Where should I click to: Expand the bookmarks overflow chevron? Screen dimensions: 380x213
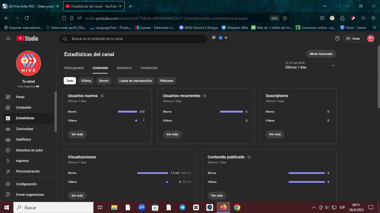pos(374,27)
